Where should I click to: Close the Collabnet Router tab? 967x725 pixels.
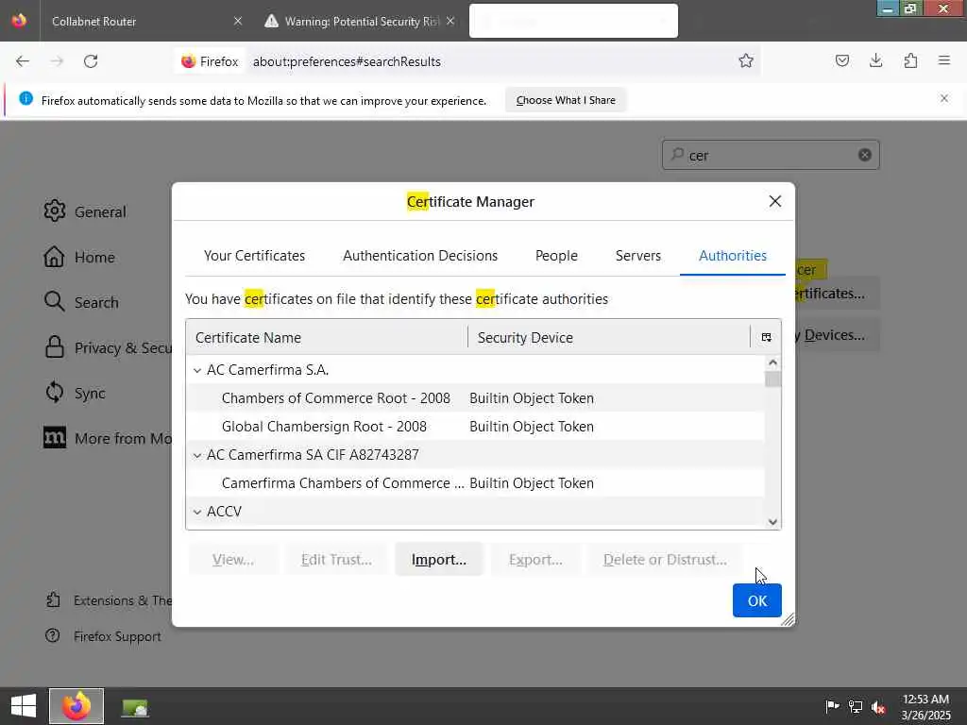(x=238, y=21)
